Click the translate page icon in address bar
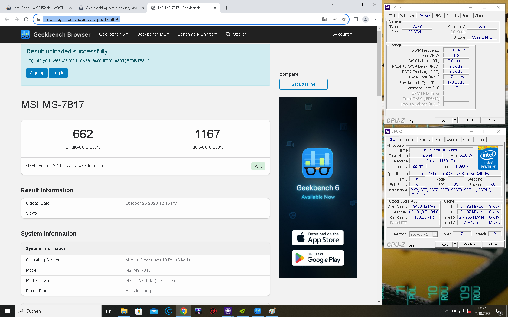Image resolution: width=508 pixels, height=317 pixels. pyautogui.click(x=324, y=19)
